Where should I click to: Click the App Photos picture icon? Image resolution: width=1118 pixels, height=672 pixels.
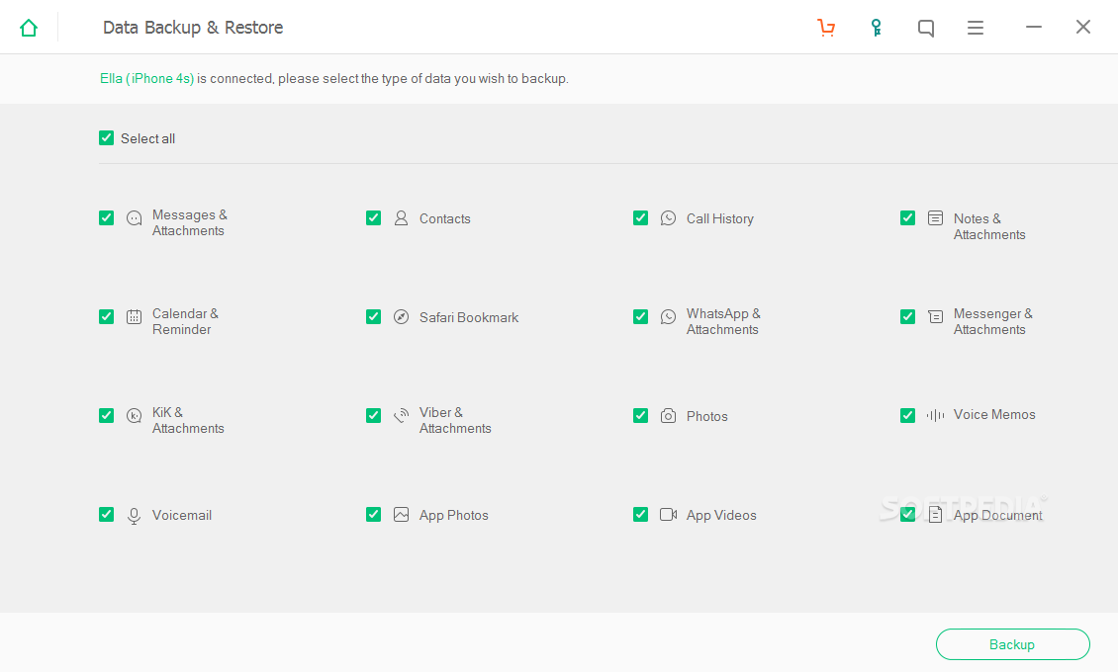click(402, 514)
